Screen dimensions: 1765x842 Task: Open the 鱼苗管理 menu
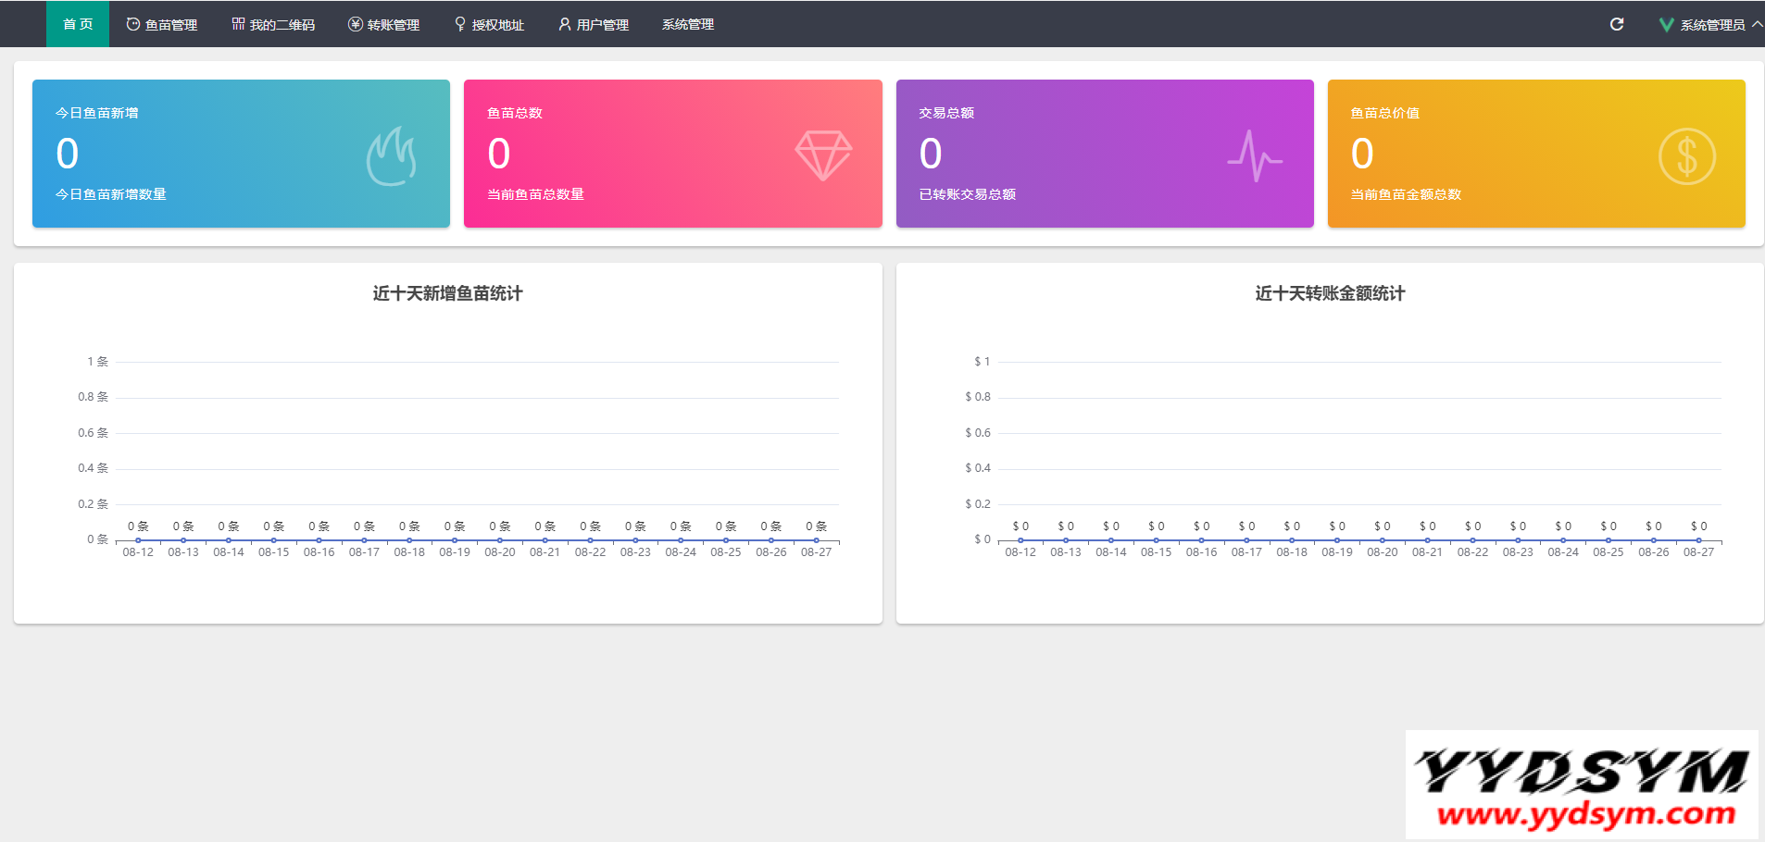(162, 24)
